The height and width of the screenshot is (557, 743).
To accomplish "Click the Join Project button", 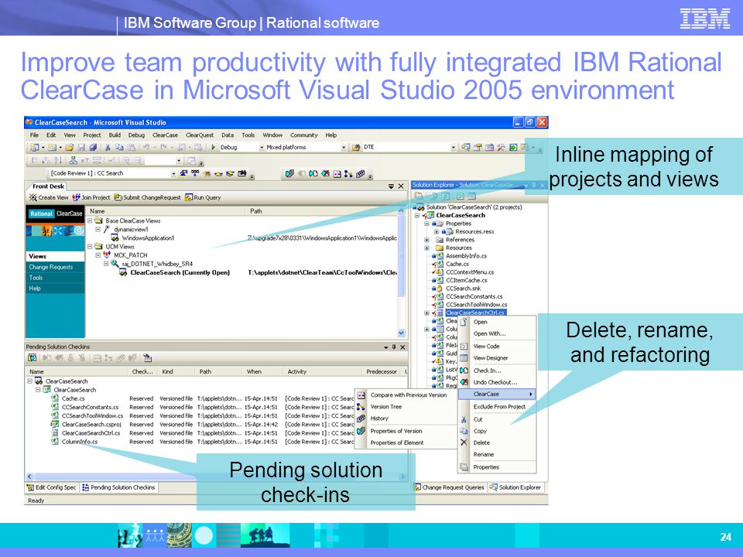I will [x=91, y=197].
